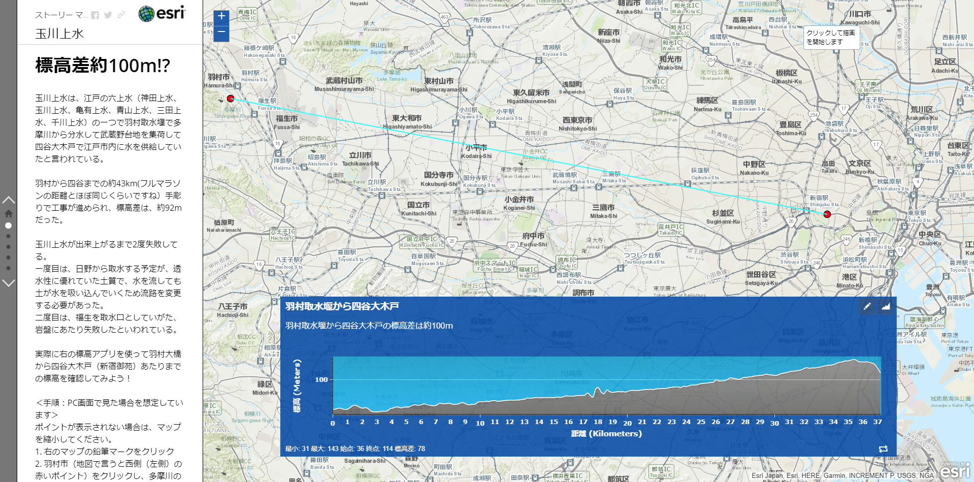974x482 pixels.
Task: Go to the home section icon
Action: (x=9, y=213)
